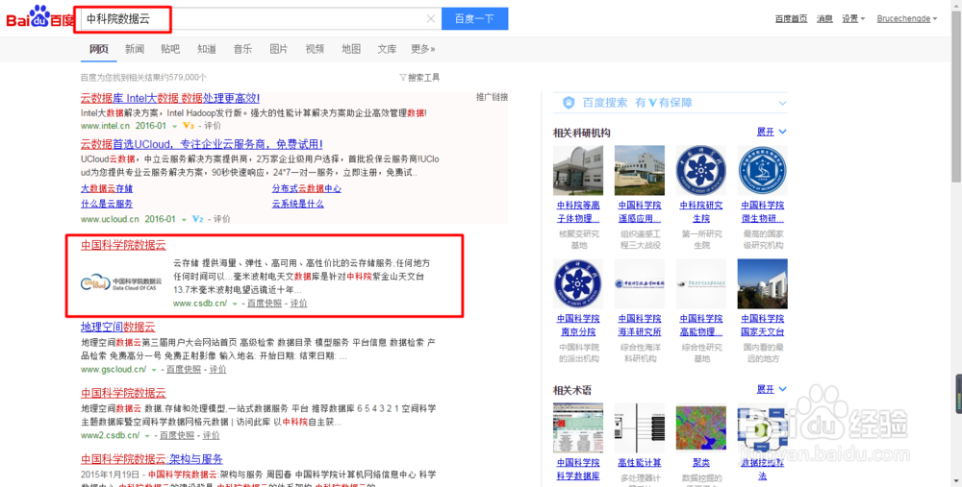
Task: Expand the 更多» menu
Action: click(423, 49)
